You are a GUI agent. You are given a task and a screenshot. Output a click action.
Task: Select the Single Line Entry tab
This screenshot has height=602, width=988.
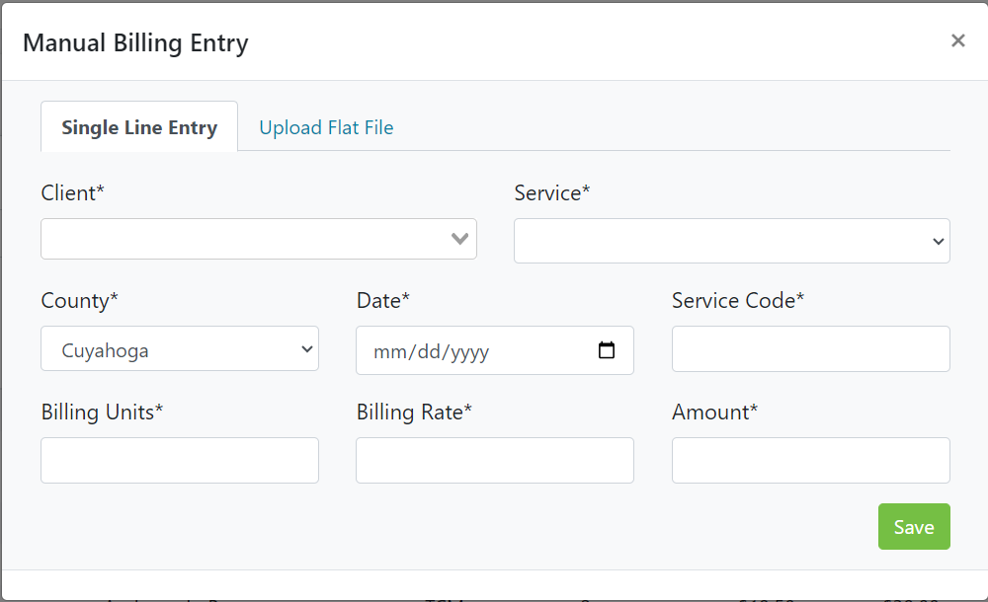point(138,126)
